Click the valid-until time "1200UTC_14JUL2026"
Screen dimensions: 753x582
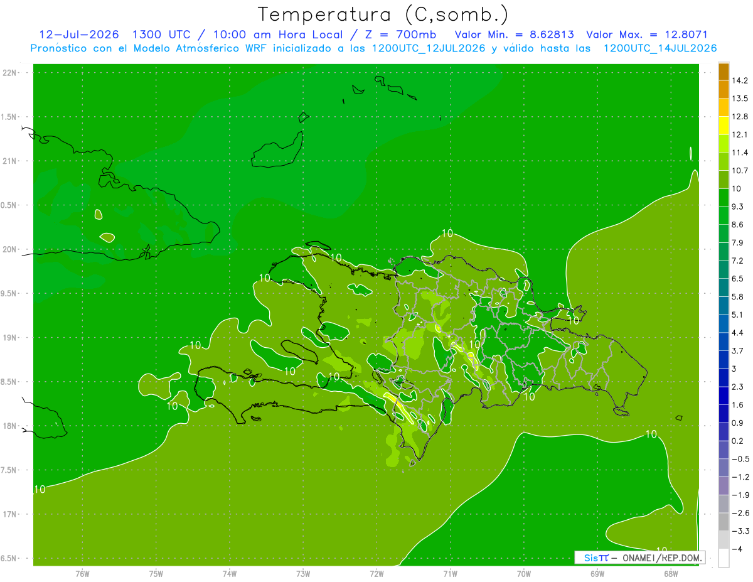point(660,48)
